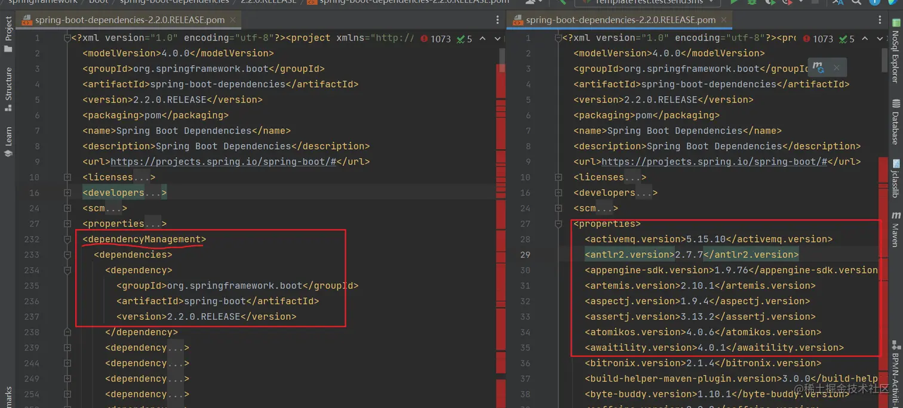
Task: Expand the licenses block in right editor
Action: click(558, 177)
